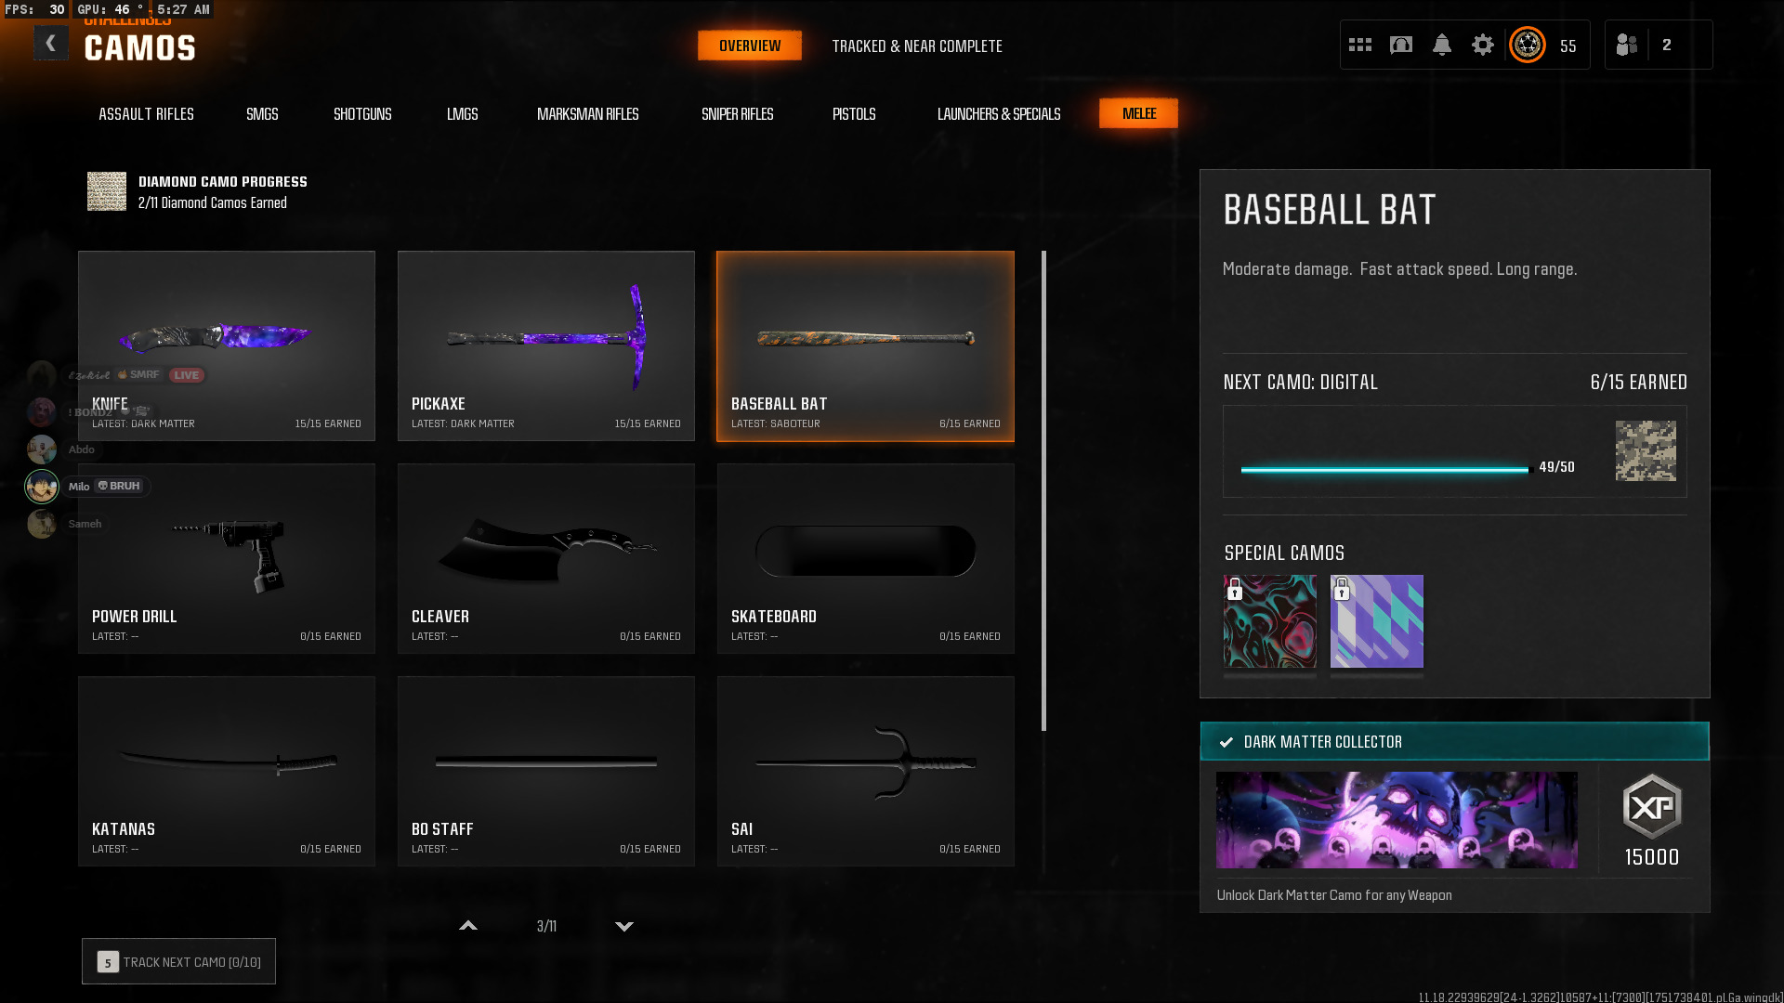Switch to Sniper Rifles tab
This screenshot has height=1003, width=1784.
pos(737,113)
